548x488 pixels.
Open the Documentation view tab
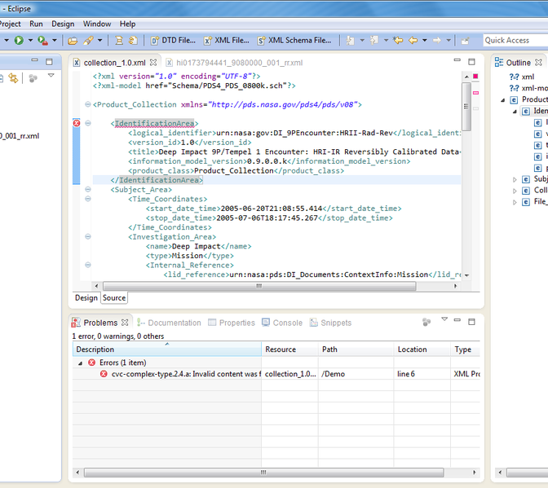click(169, 323)
